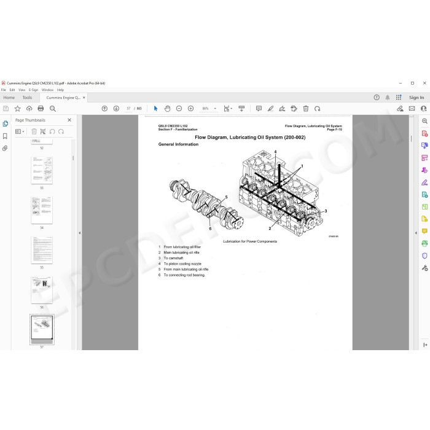
Task: Select the arrow selection tool
Action: point(156,109)
